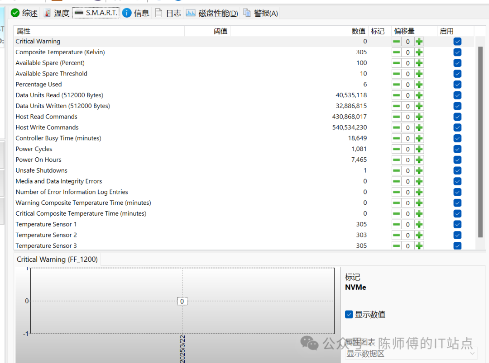
Task: Switch to the 温度 tab
Action: (57, 13)
